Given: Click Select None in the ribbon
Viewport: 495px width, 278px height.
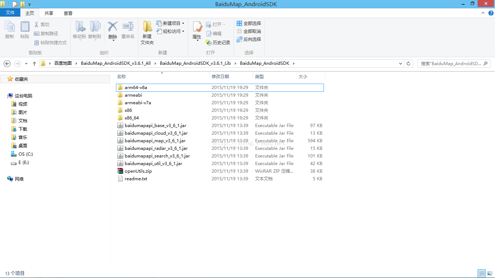Looking at the screenshot, I should (249, 31).
